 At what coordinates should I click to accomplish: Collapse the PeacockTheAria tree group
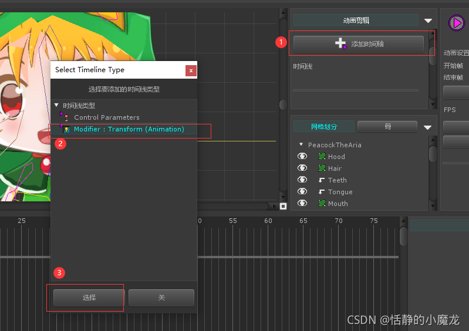point(301,144)
